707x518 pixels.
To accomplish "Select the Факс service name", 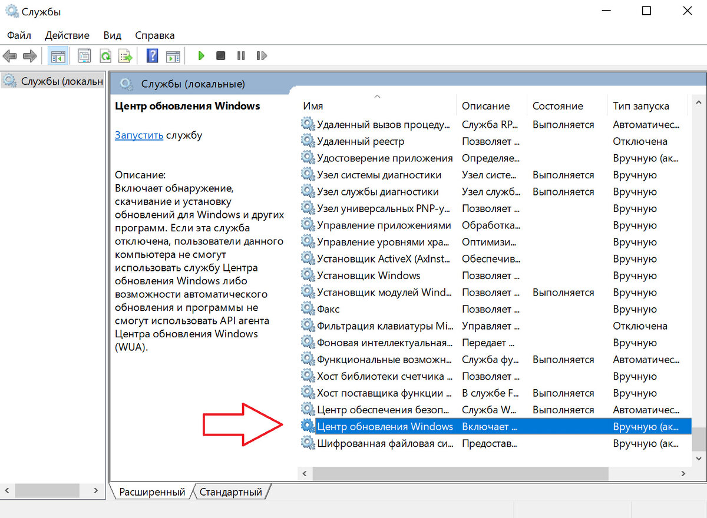I will [x=328, y=308].
